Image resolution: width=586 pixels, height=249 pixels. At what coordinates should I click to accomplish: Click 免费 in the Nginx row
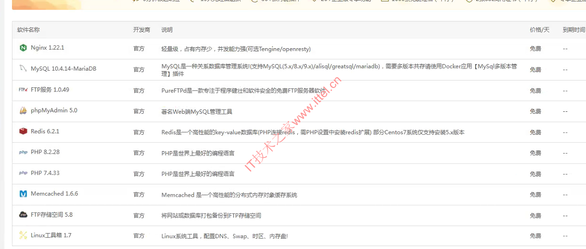pyautogui.click(x=535, y=49)
